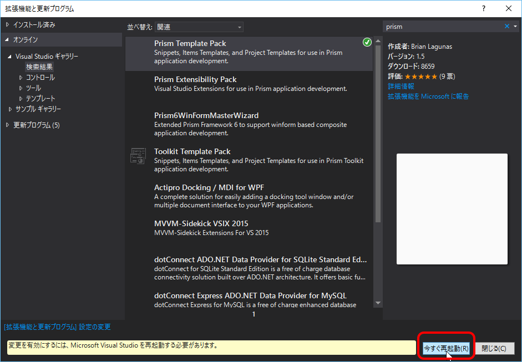Open the help question mark button
The image size is (522, 362).
[484, 9]
